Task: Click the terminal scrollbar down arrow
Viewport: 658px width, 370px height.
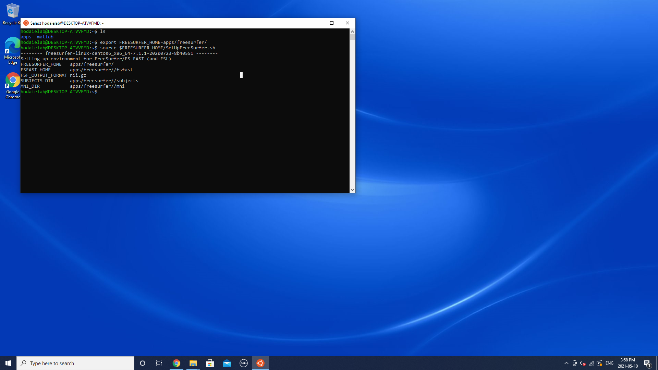Action: tap(352, 190)
